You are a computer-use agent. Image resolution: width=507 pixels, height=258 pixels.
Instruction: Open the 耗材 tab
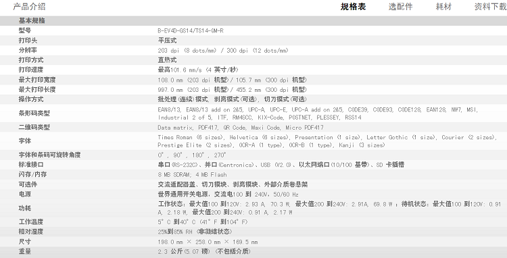[443, 7]
